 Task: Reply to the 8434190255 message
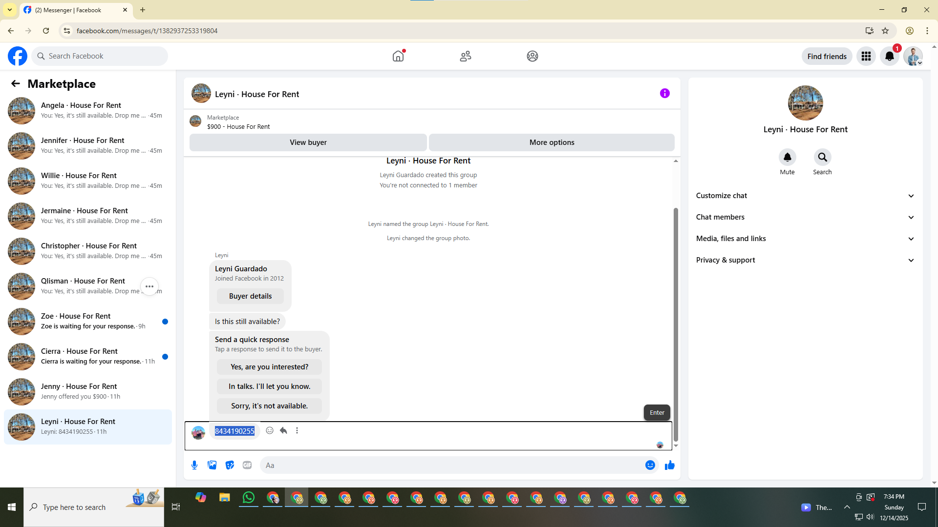(x=283, y=430)
